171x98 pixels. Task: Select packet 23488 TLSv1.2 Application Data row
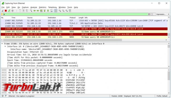point(84,23)
